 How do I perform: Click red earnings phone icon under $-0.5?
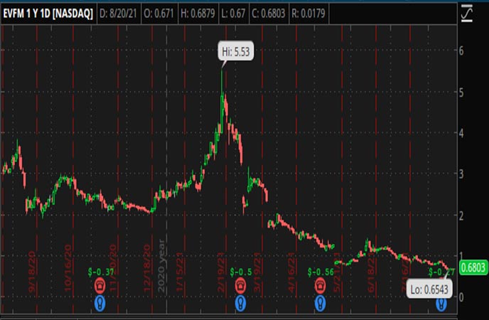click(240, 285)
